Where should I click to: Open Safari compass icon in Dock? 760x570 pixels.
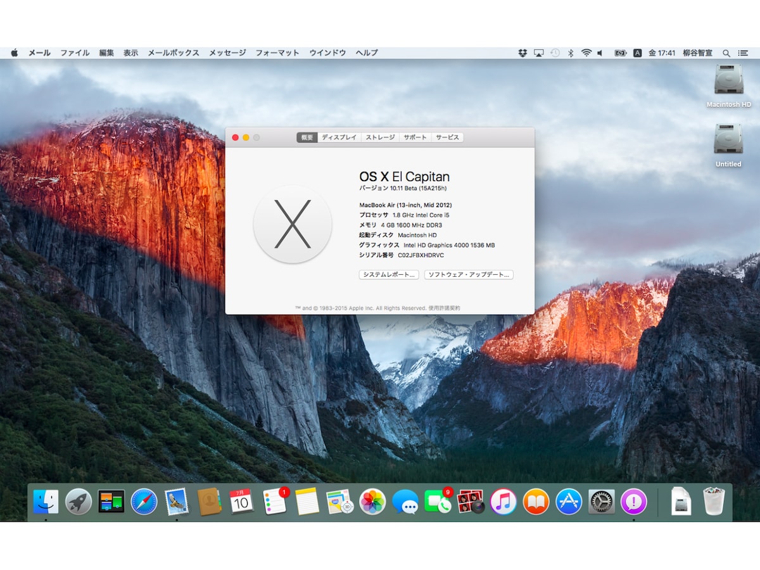click(144, 502)
